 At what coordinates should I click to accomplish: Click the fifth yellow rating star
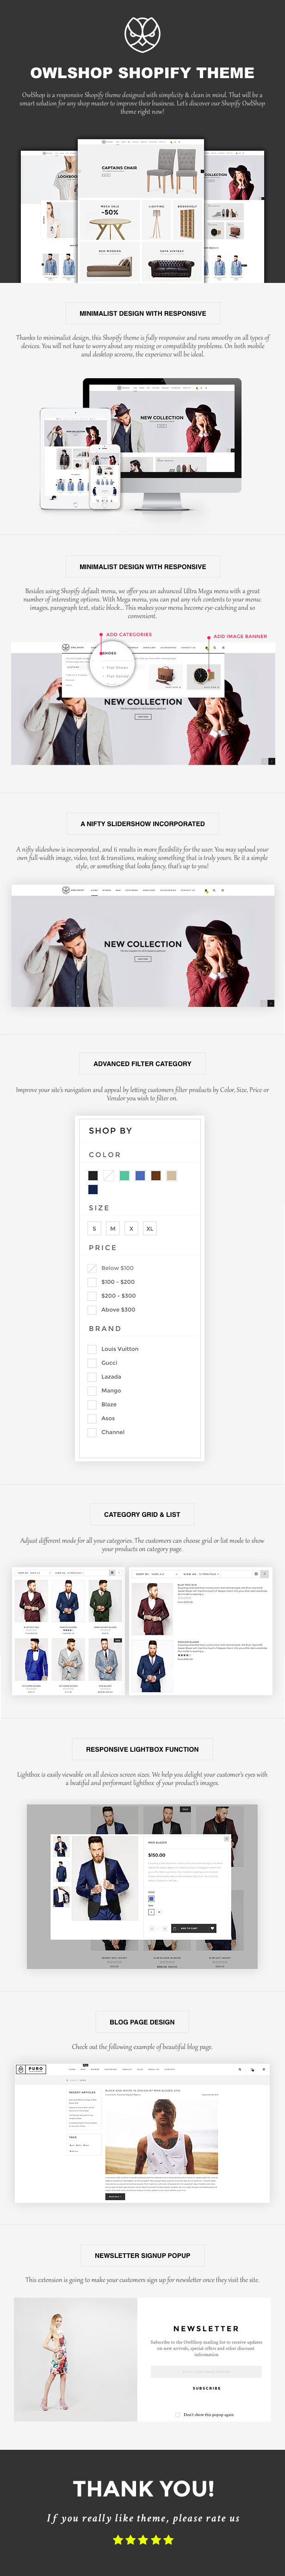pyautogui.click(x=168, y=2539)
